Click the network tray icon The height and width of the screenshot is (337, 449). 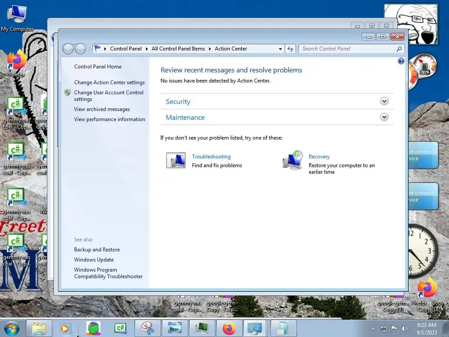click(383, 329)
